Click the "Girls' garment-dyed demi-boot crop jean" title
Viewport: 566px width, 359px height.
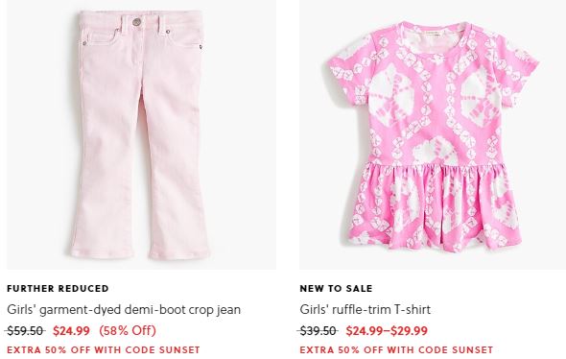(124, 309)
